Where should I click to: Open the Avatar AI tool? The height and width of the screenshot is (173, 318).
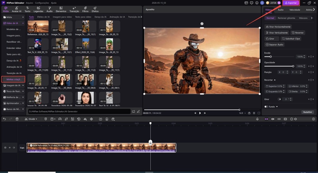pyautogui.click(x=16, y=9)
